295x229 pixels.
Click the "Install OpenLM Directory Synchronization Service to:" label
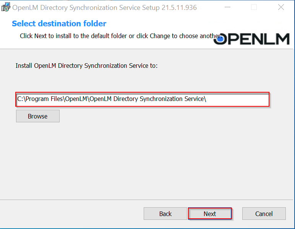click(86, 66)
